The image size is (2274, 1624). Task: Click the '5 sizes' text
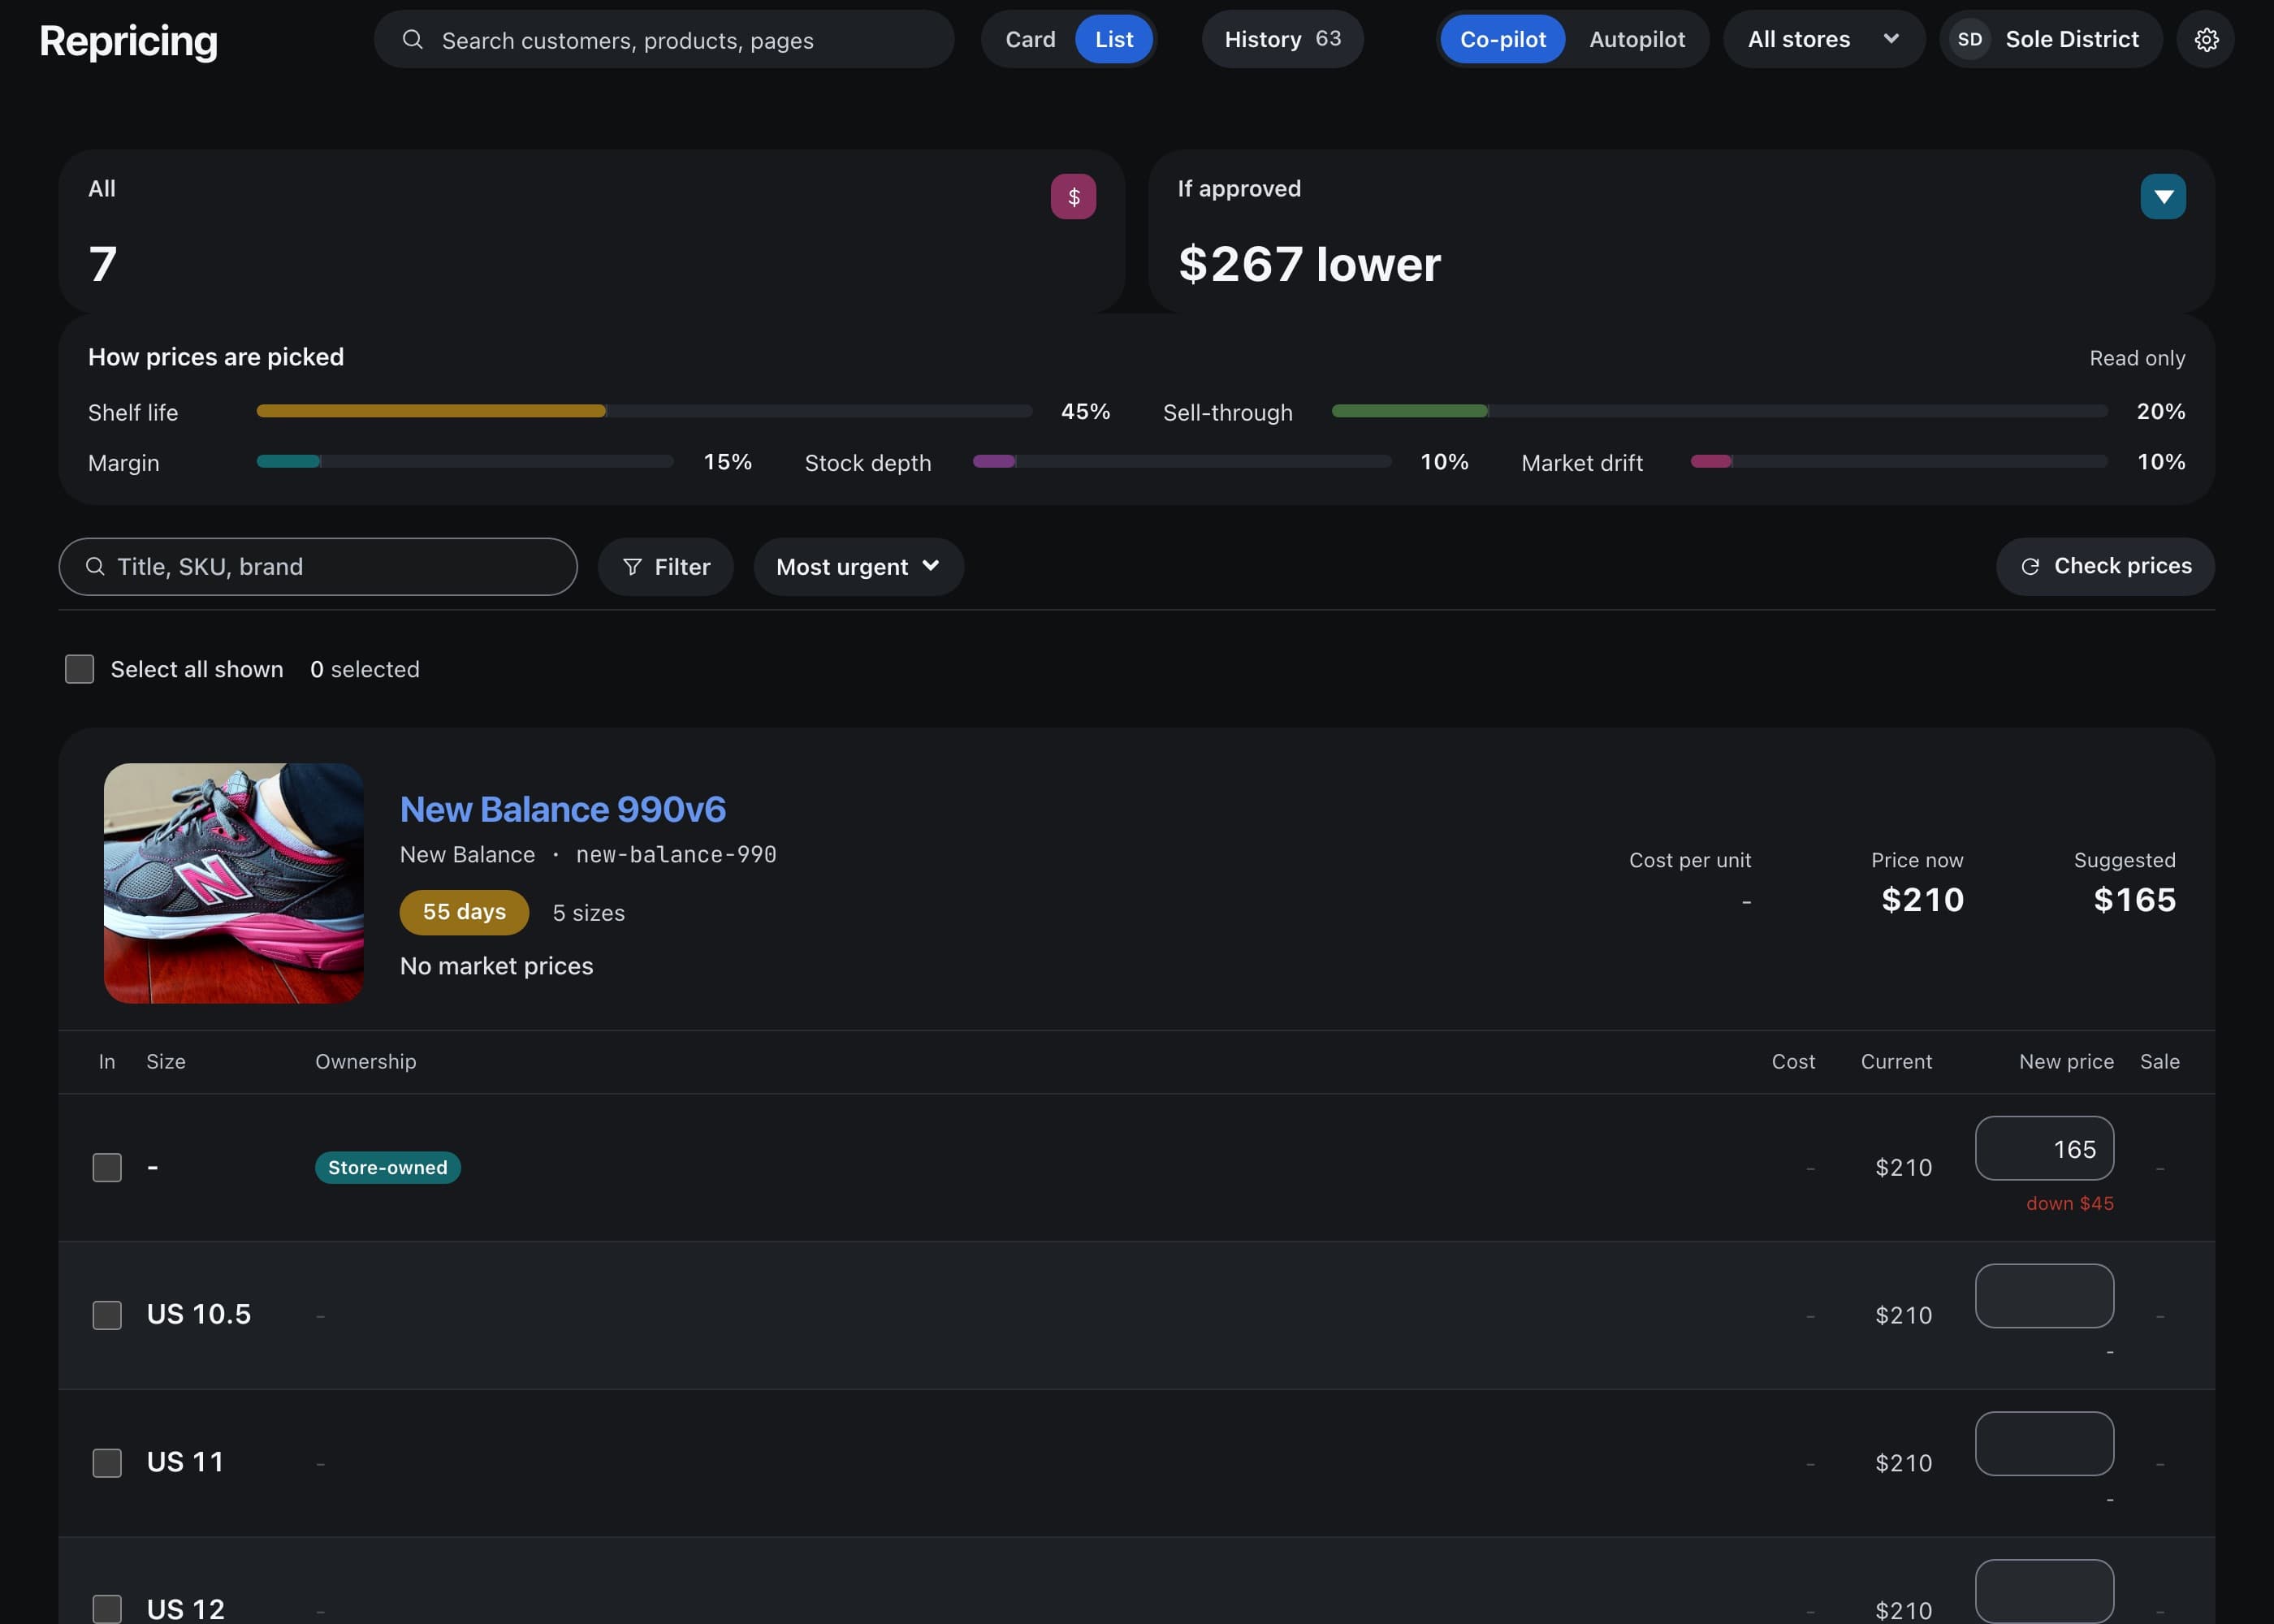[589, 913]
